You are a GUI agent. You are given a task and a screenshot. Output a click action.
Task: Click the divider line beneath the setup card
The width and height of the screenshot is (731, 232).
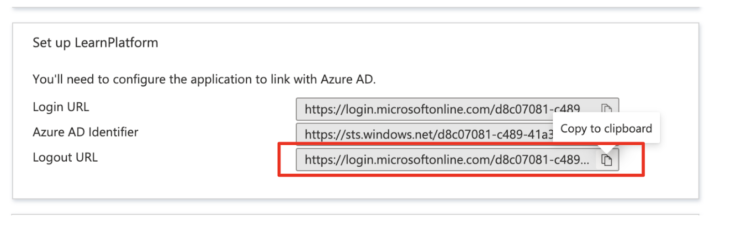pos(355,214)
